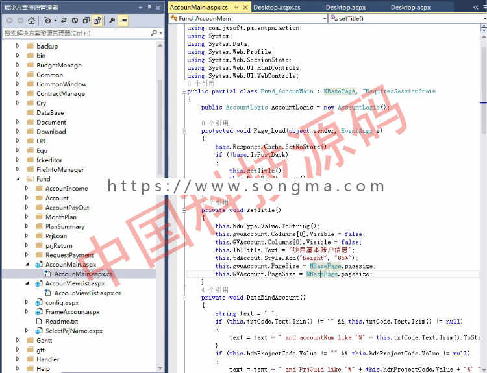Click the AccounViewList.aspx web form icon
The image size is (487, 373).
39,283
